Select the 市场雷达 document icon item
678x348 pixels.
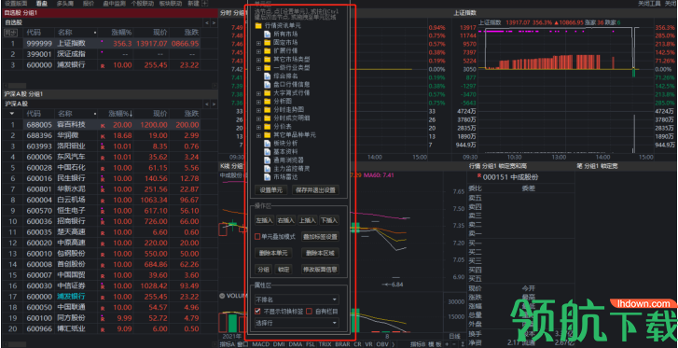point(267,176)
